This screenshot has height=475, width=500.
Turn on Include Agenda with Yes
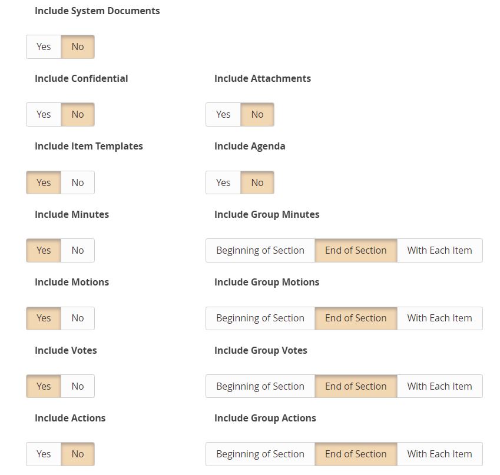pyautogui.click(x=223, y=182)
